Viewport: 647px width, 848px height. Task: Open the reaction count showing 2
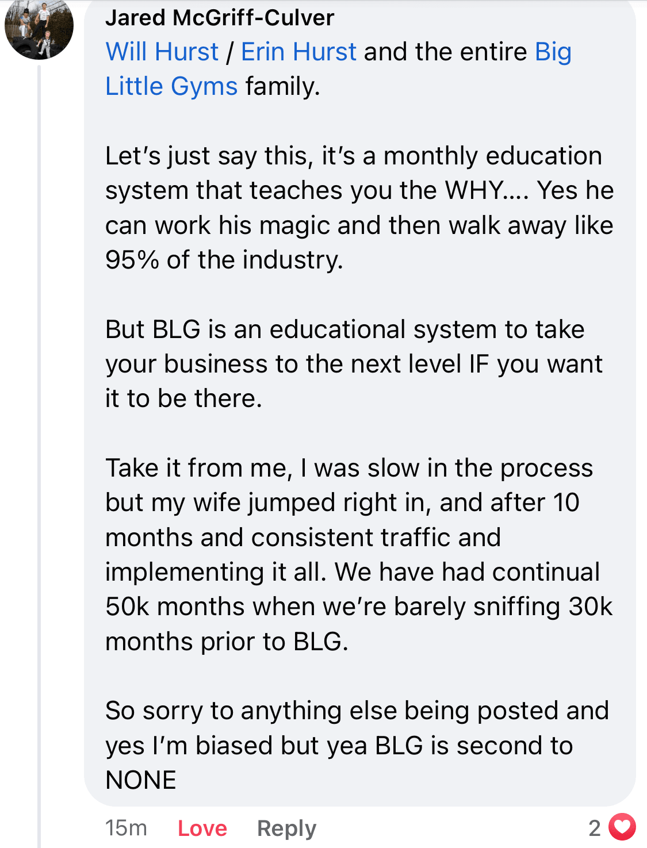coord(595,828)
